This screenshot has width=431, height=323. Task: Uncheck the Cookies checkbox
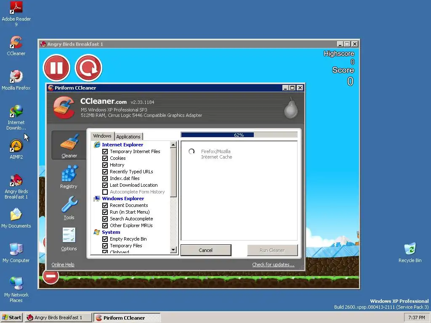coord(105,158)
